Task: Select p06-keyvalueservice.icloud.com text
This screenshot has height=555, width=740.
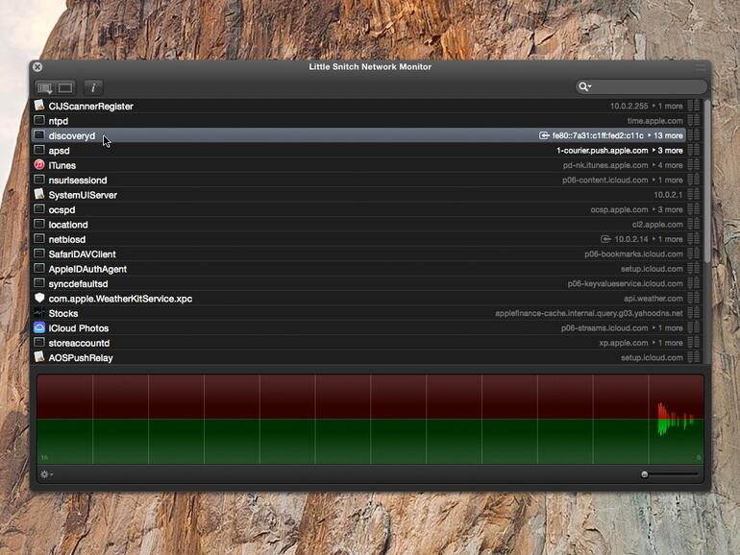Action: coord(626,284)
